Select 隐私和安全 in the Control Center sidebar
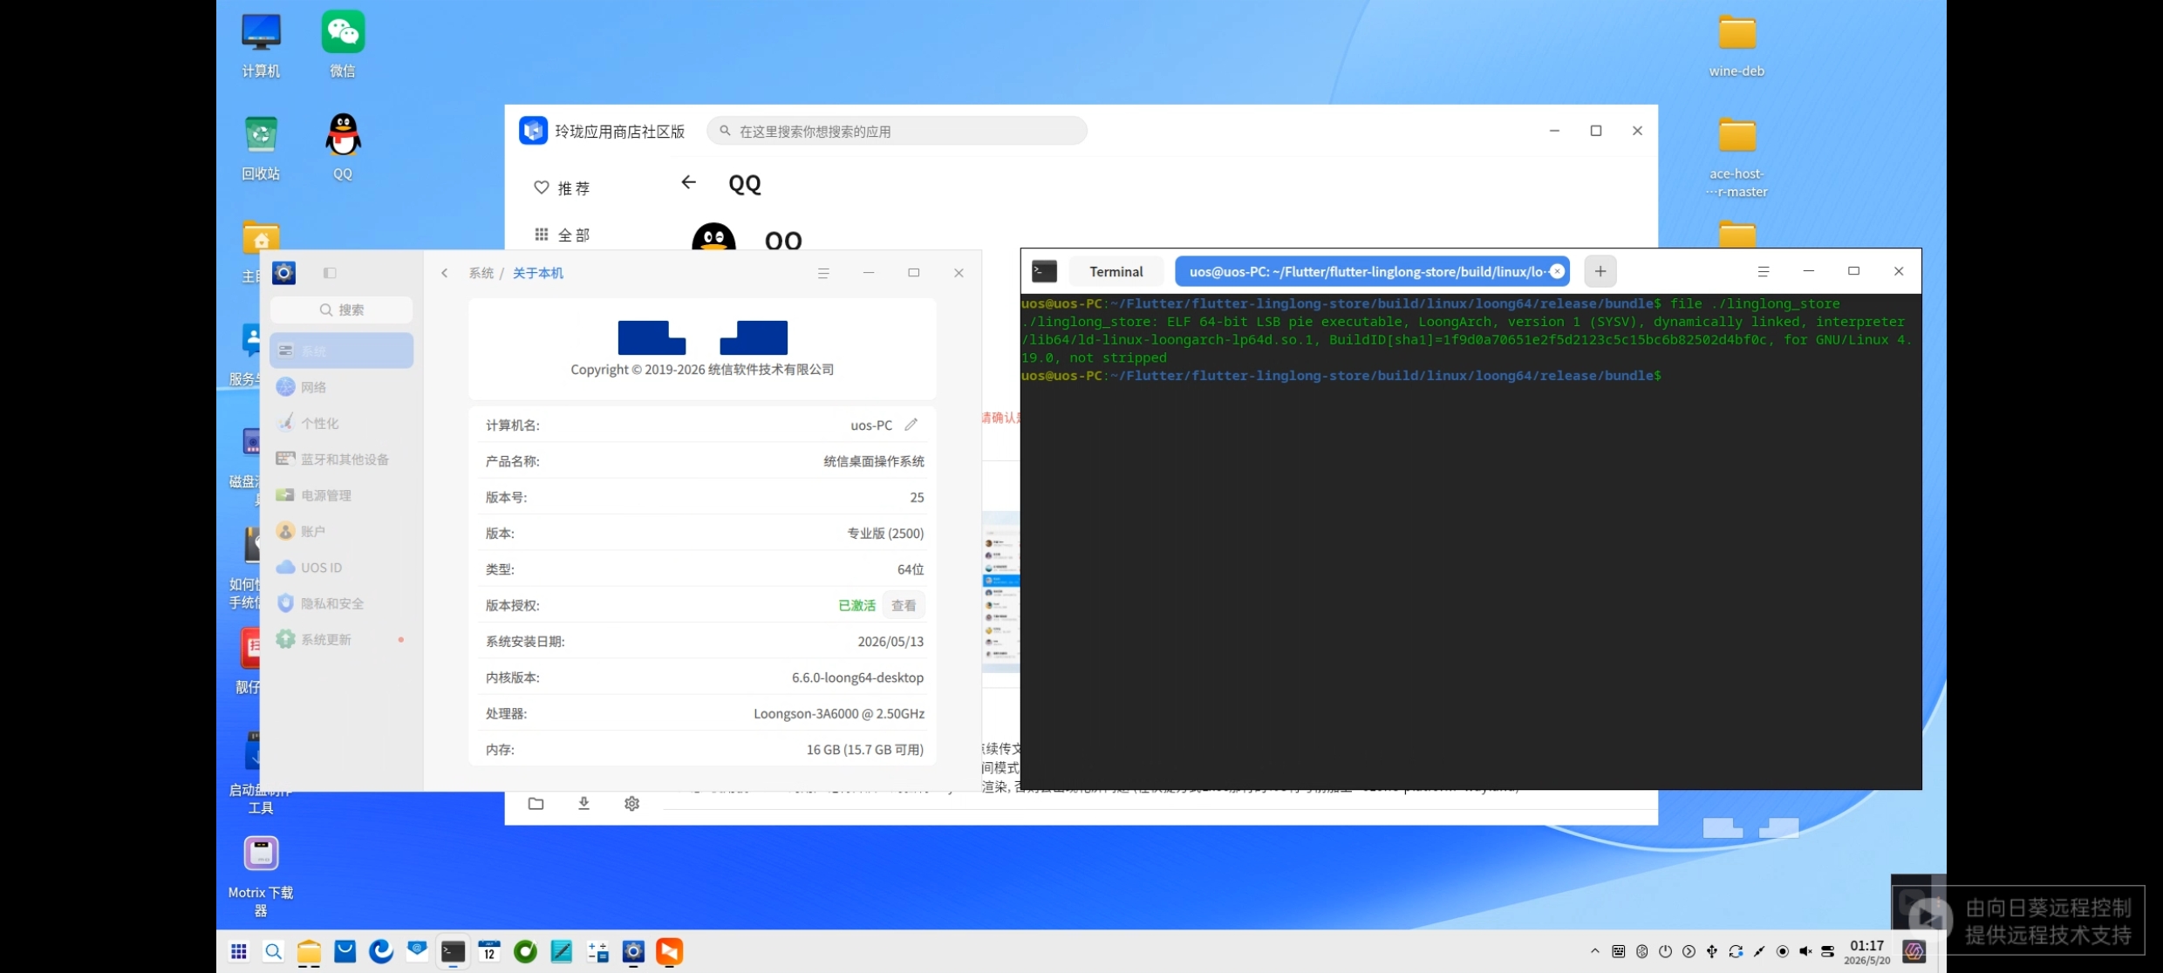Viewport: 2163px width, 973px height. coord(342,603)
